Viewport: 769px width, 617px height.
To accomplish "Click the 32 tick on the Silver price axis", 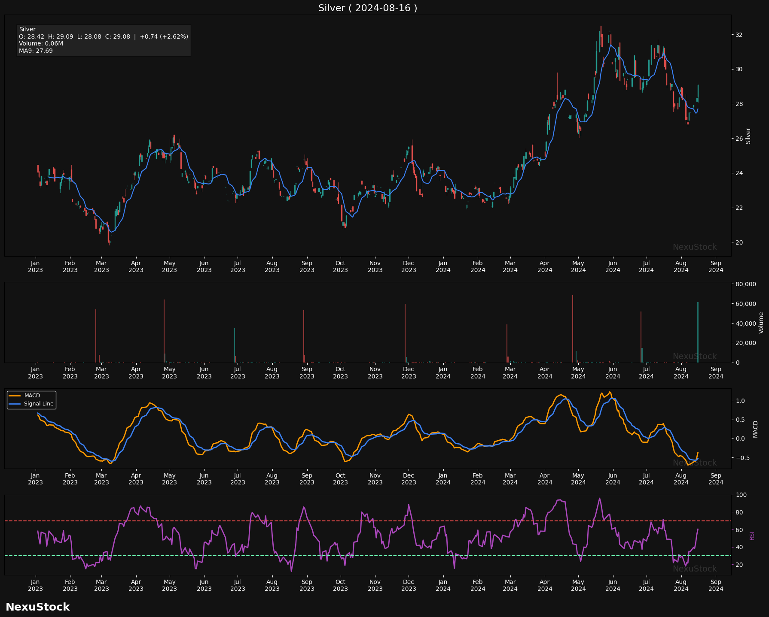I will pos(739,35).
